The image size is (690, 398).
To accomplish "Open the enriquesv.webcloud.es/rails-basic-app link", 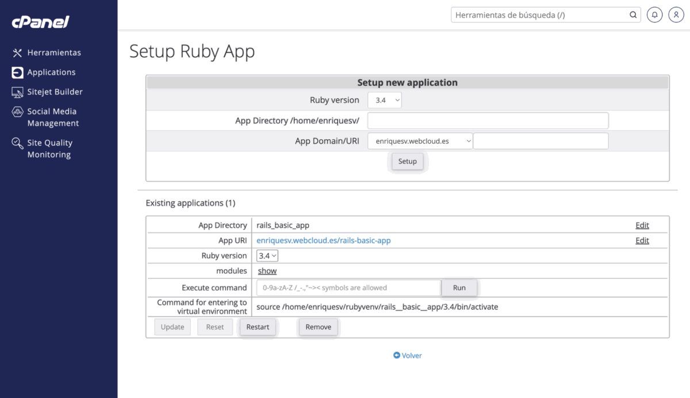I will pos(324,240).
